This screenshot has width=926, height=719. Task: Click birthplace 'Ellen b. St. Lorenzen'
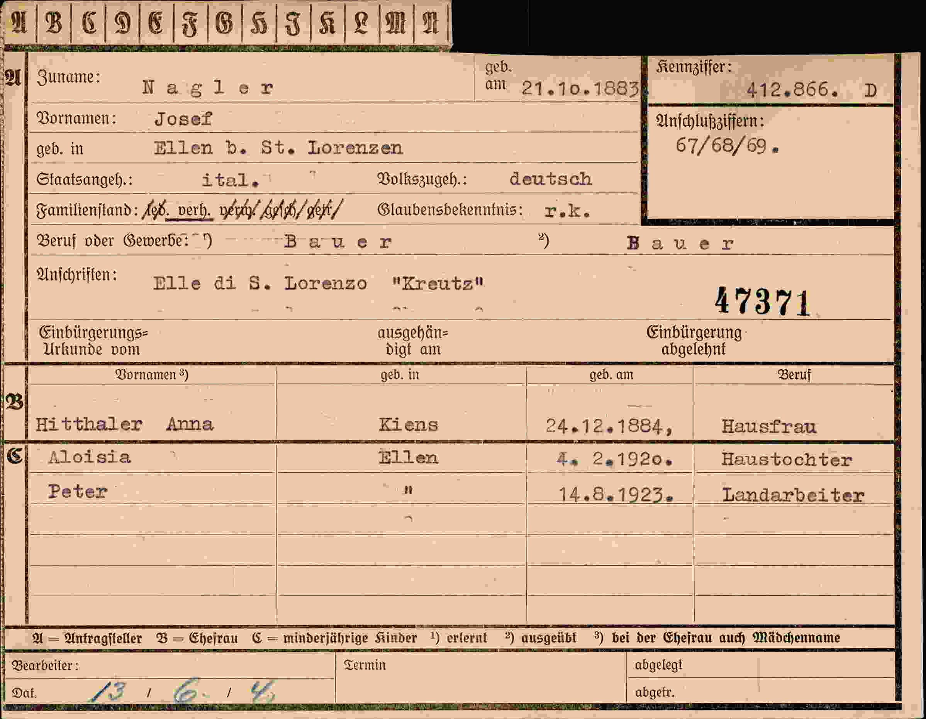[278, 148]
